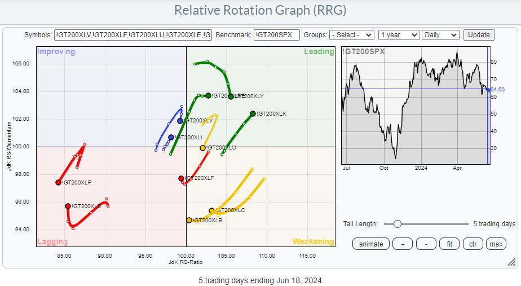Click the resize grip at panel corner
521x286 pixels.
coord(511,262)
